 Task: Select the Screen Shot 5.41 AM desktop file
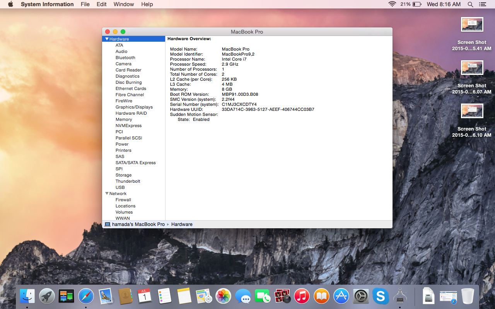(472, 34)
